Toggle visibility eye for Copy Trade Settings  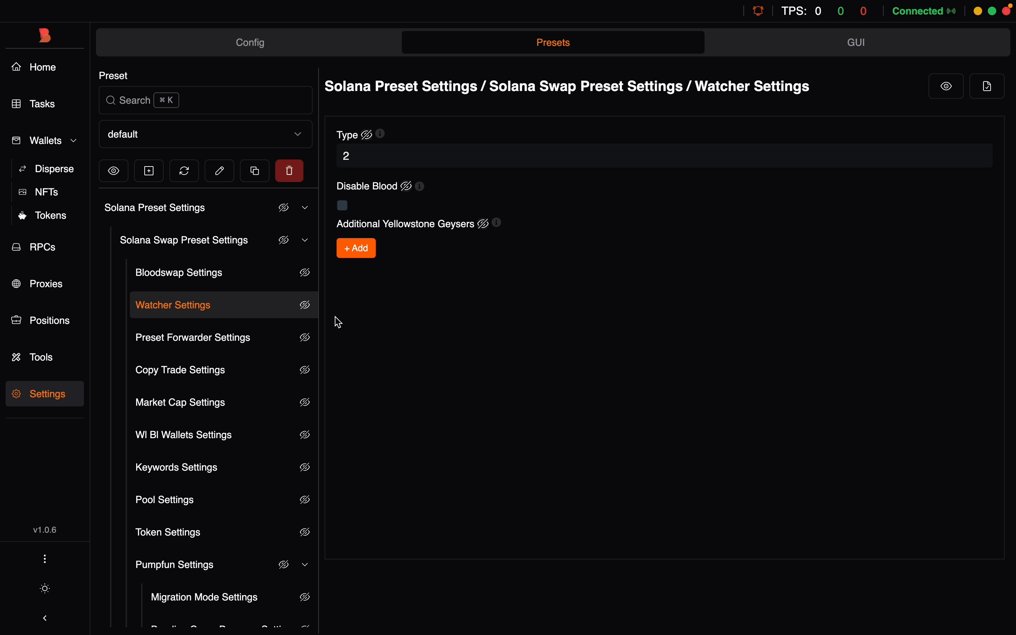305,370
